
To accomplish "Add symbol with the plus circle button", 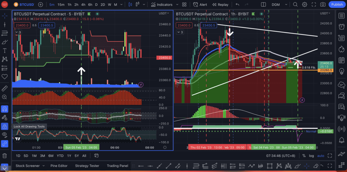I will [41, 4].
